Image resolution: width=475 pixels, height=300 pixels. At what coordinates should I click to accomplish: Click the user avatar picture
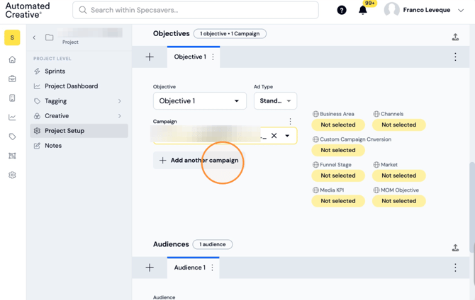(x=391, y=10)
